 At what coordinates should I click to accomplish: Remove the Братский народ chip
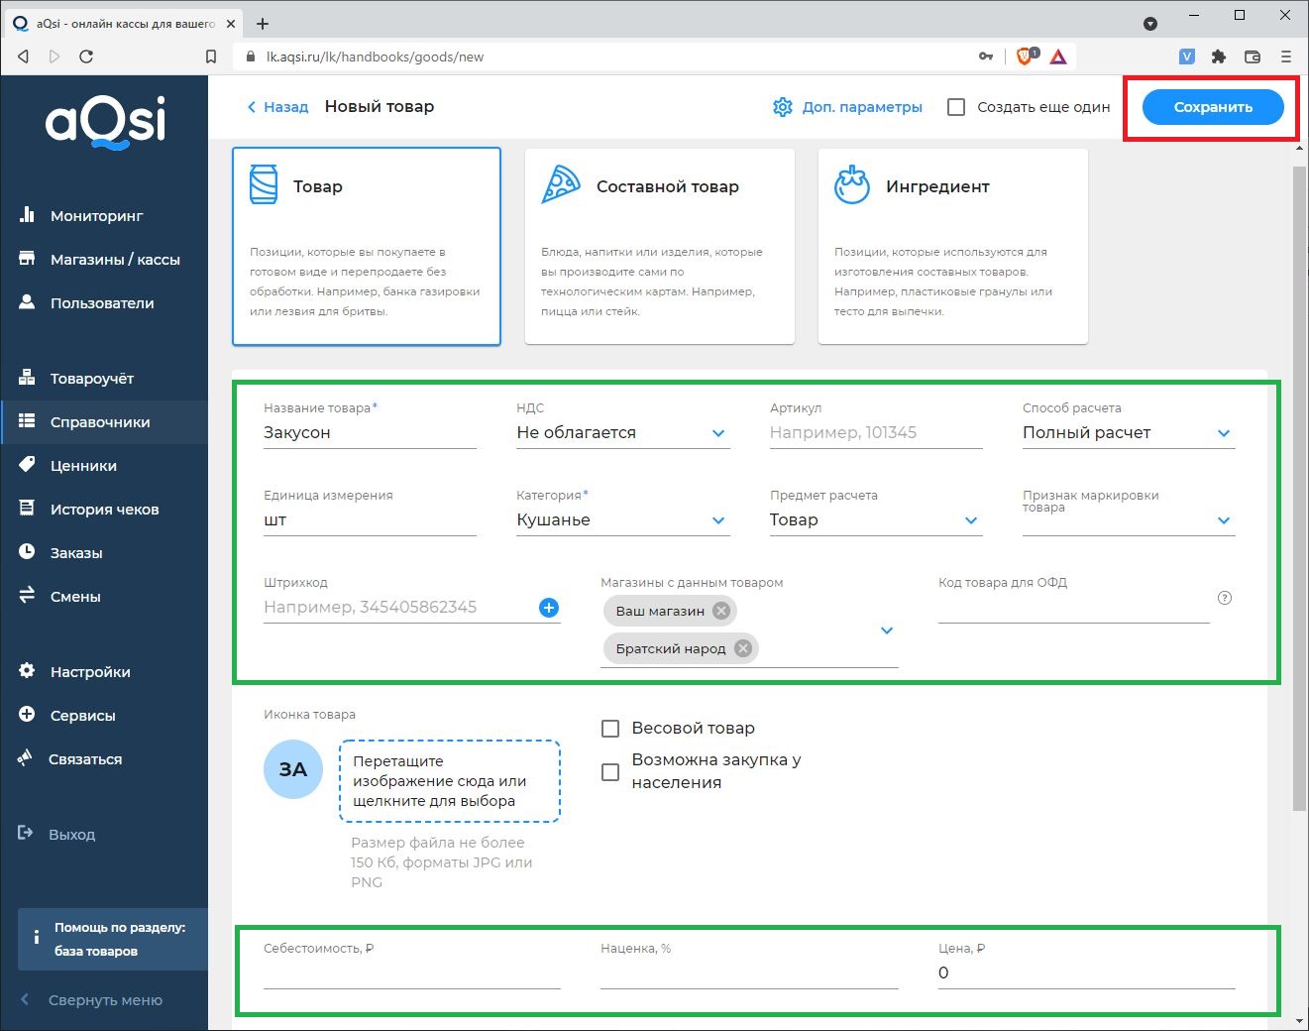pyautogui.click(x=743, y=648)
